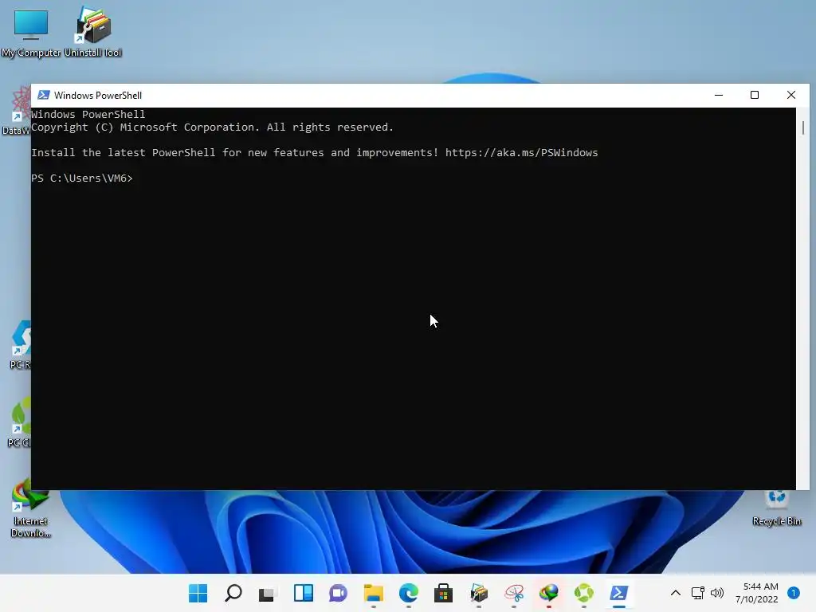Viewport: 816px width, 612px height.
Task: Open the Uninstall Tool desktop shortcut
Action: (x=92, y=32)
